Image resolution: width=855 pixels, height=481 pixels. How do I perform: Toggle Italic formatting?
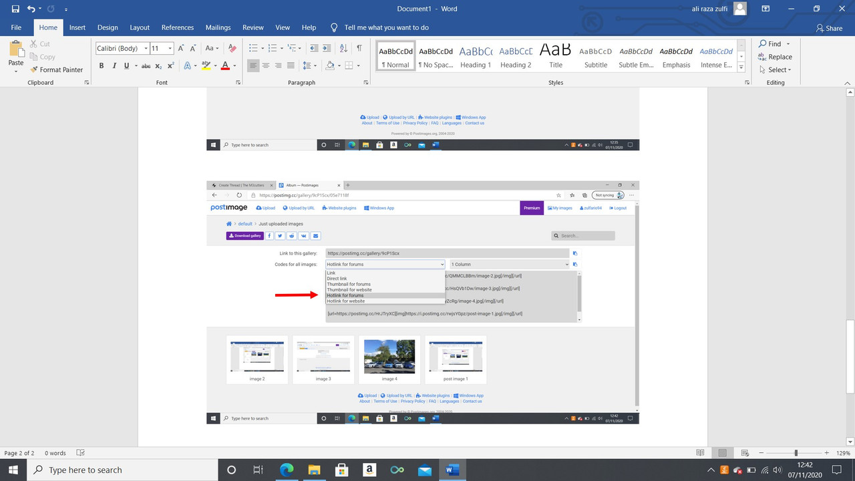tap(114, 65)
